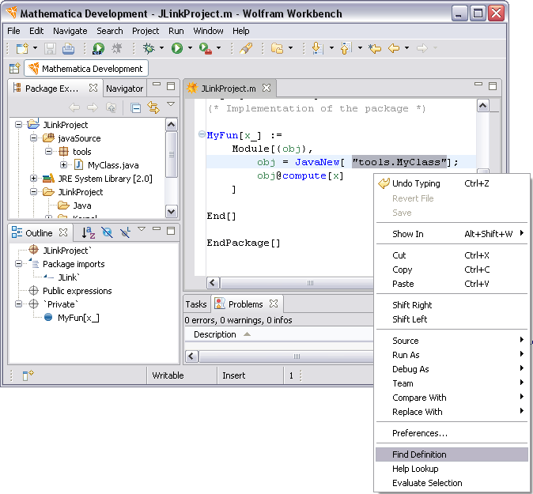Collapse the javaSource folder node
533x494 pixels.
(x=33, y=138)
